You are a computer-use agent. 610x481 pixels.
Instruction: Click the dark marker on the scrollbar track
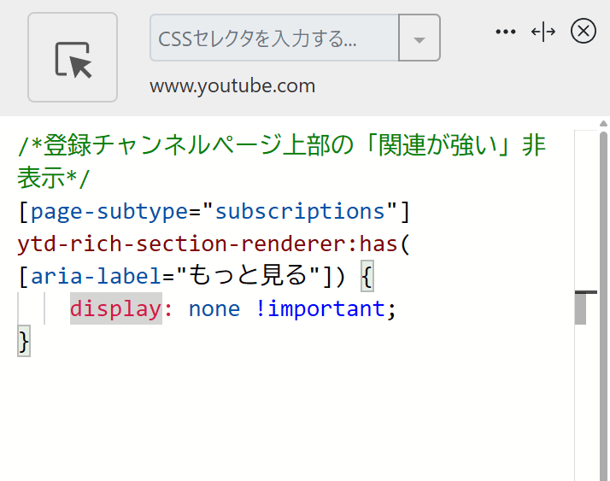[585, 293]
